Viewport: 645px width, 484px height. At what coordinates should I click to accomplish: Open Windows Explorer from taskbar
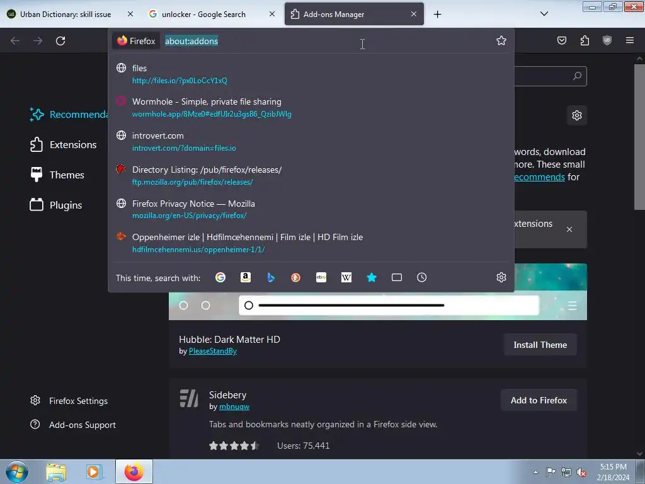click(56, 471)
